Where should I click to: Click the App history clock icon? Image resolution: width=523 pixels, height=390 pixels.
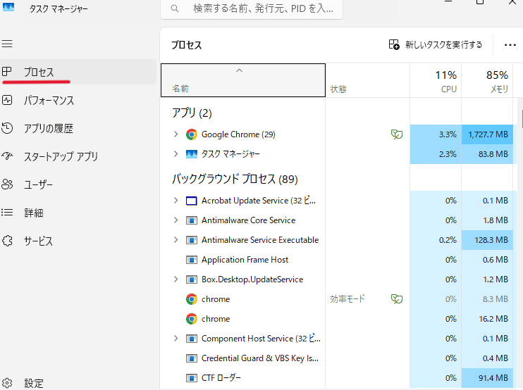[7, 128]
